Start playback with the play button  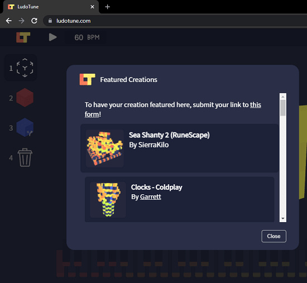click(52, 37)
